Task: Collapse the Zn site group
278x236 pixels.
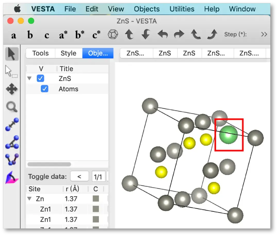Action: pos(29,199)
